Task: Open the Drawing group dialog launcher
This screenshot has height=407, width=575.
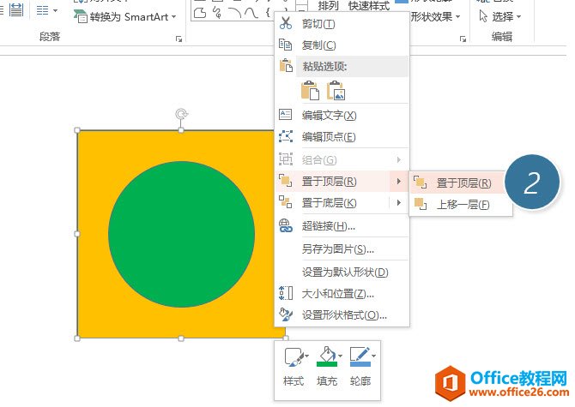Action: [463, 39]
